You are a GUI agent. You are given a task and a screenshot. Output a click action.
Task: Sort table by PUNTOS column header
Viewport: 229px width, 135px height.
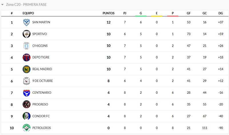coord(108,13)
